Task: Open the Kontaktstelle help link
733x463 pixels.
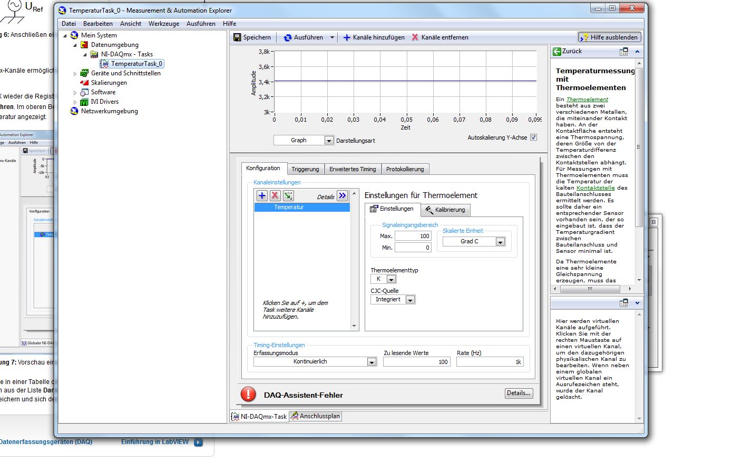Action: click(x=595, y=188)
